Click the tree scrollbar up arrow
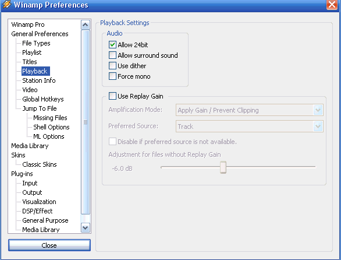 coord(85,25)
